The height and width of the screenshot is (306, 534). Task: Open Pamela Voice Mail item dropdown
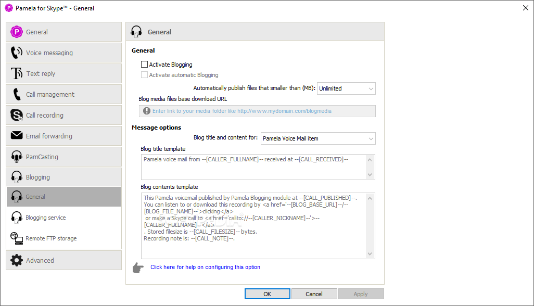tap(318, 138)
